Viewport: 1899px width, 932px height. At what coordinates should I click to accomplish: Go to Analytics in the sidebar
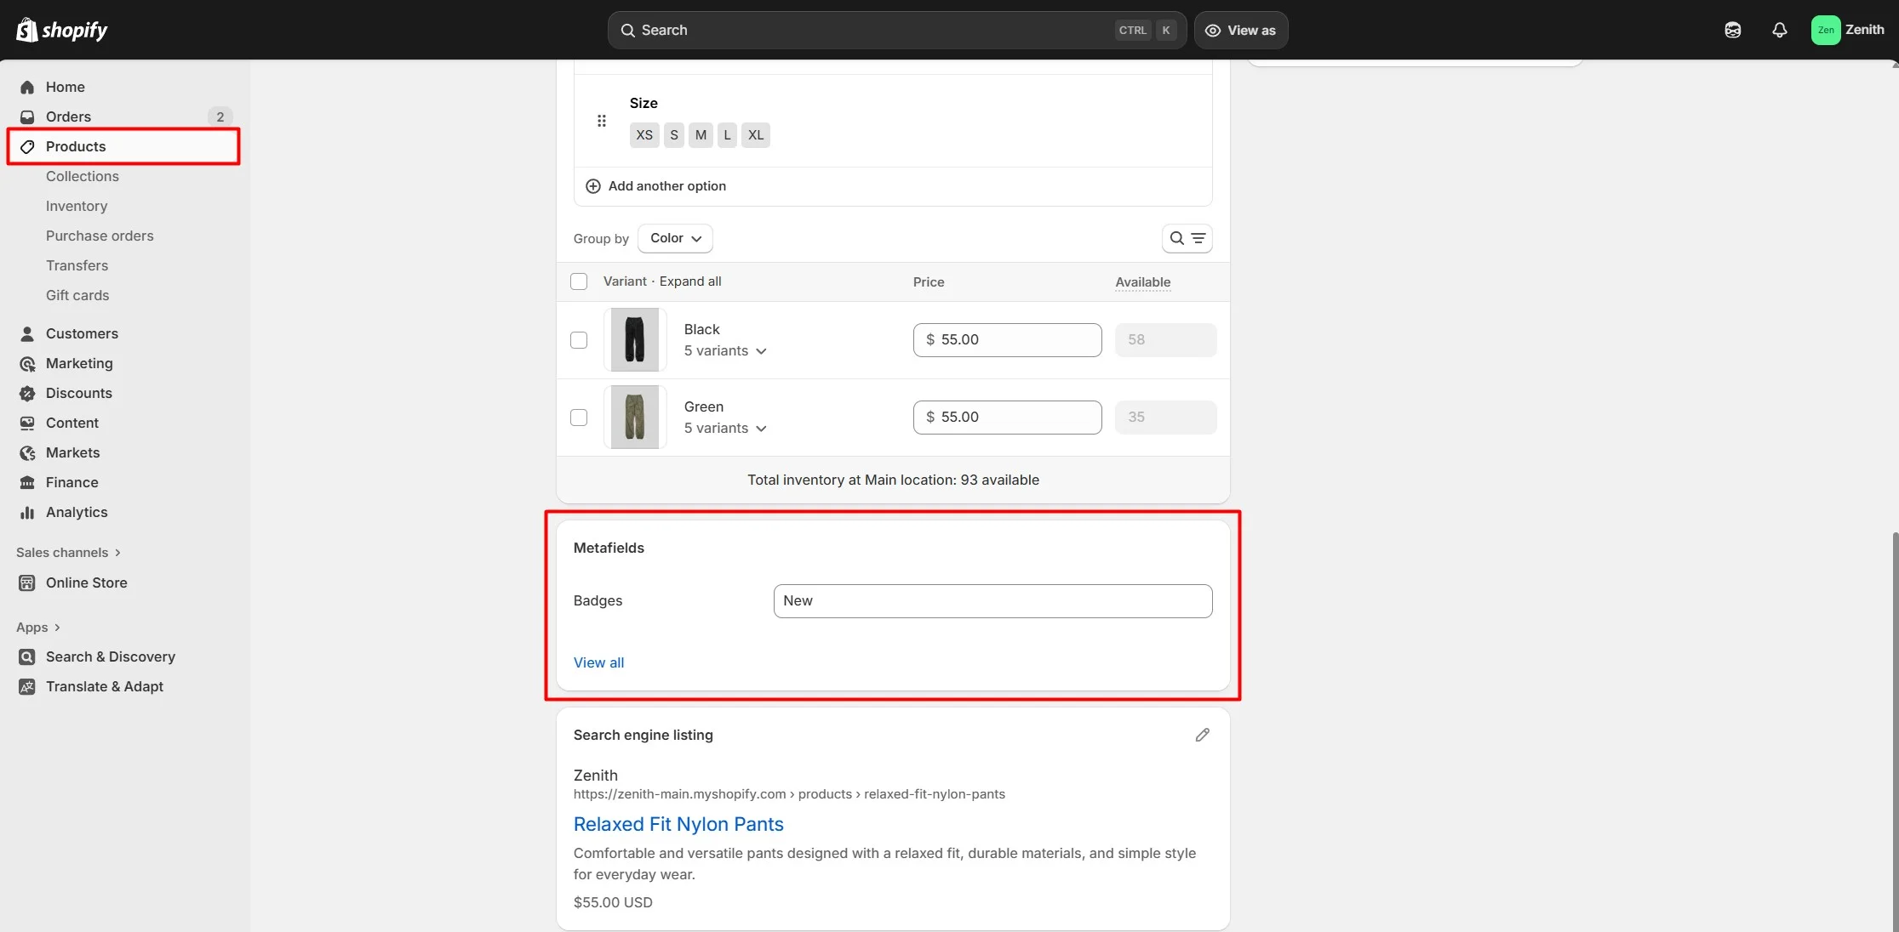(77, 512)
